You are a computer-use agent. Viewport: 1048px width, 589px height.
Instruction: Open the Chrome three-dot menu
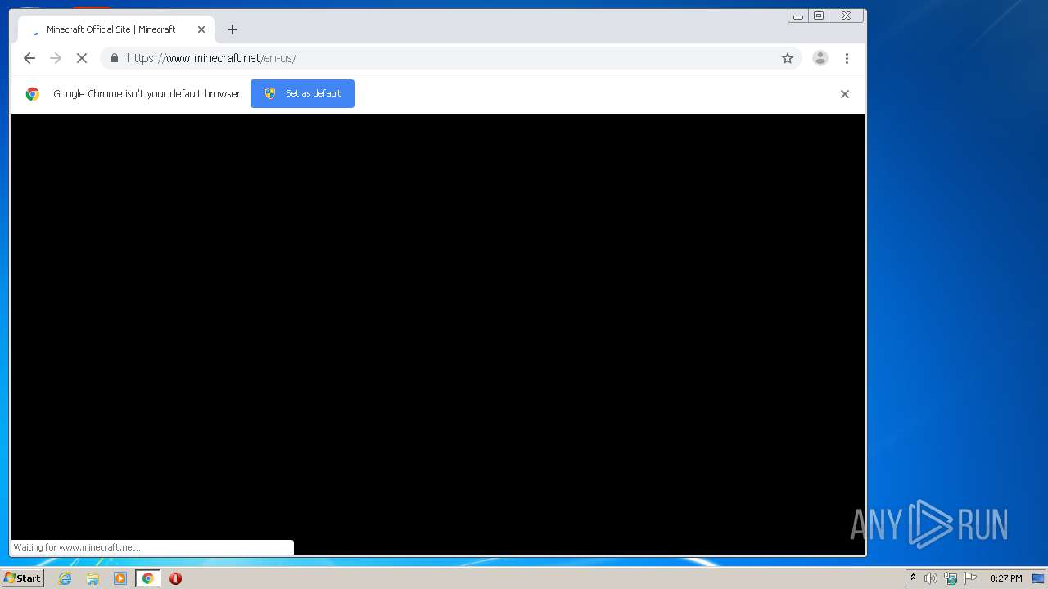click(x=847, y=58)
